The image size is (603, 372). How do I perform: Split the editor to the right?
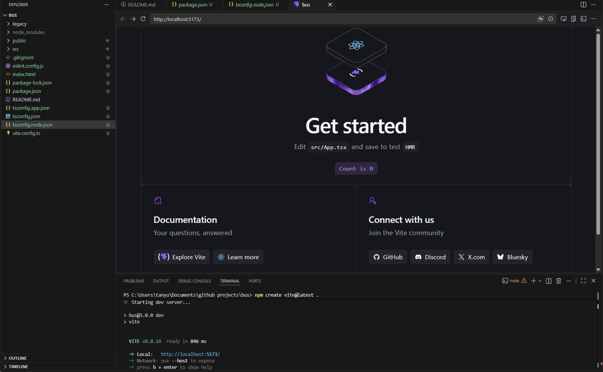(583, 5)
